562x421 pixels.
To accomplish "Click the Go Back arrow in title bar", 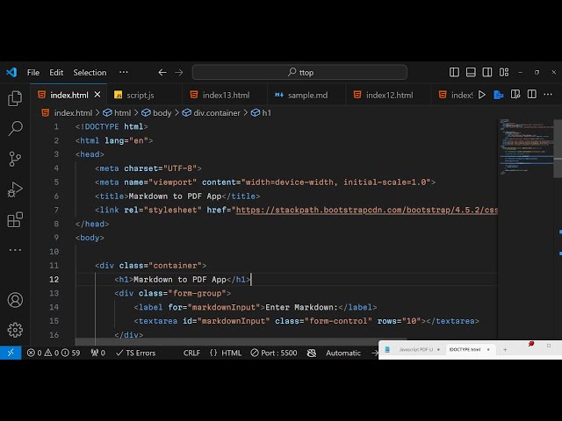I will pyautogui.click(x=162, y=73).
